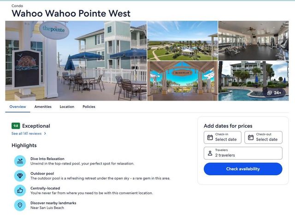Viewport: 295px width, 215px height.
Task: Switch to the Amenities tab
Action: [x=43, y=107]
